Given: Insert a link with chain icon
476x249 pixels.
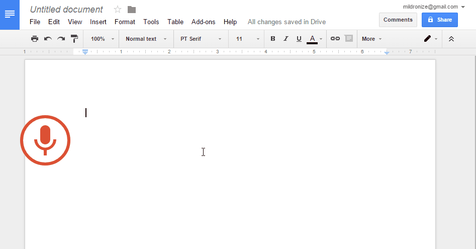Looking at the screenshot, I should click(x=335, y=39).
